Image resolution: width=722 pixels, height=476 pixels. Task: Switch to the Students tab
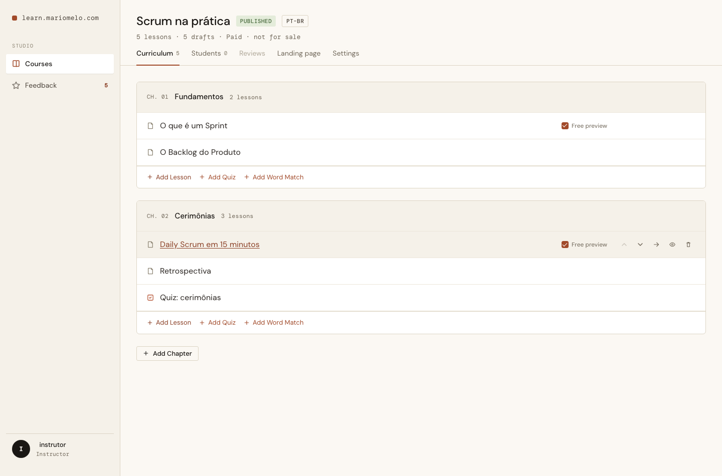(x=209, y=54)
